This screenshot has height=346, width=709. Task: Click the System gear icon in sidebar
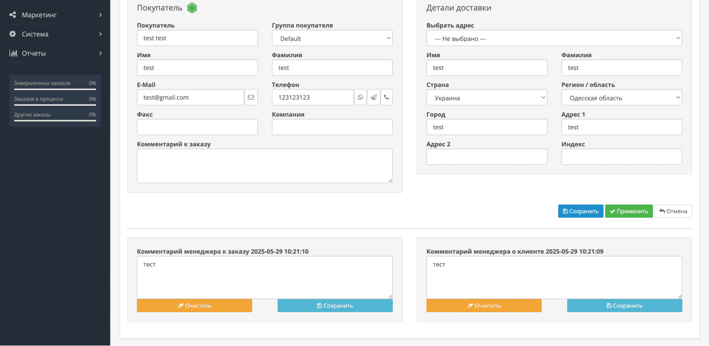(x=12, y=34)
